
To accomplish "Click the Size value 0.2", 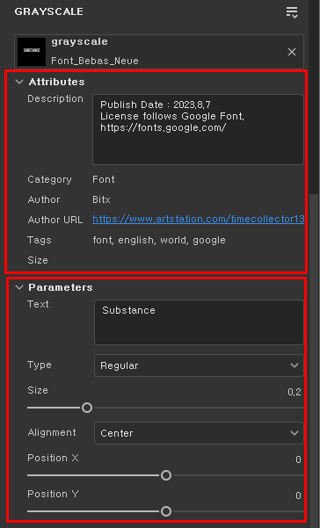I will pos(295,392).
